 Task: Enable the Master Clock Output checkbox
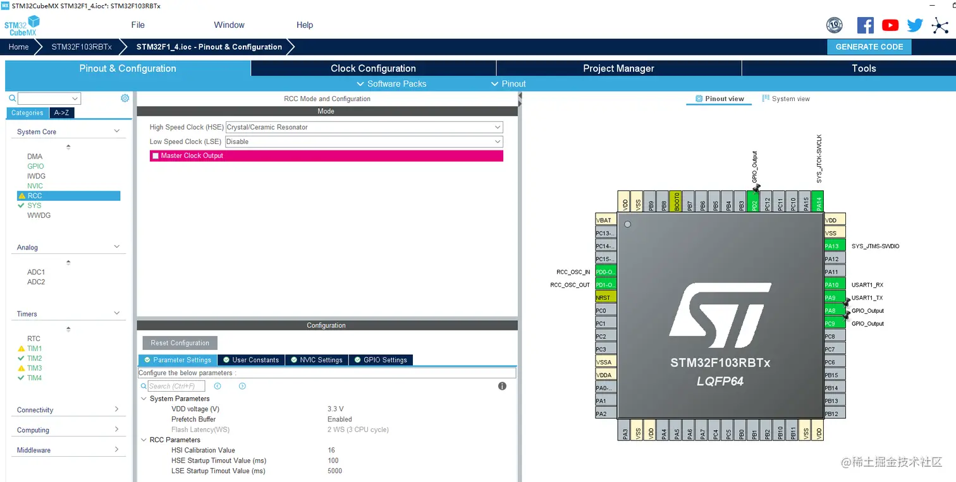pos(156,156)
